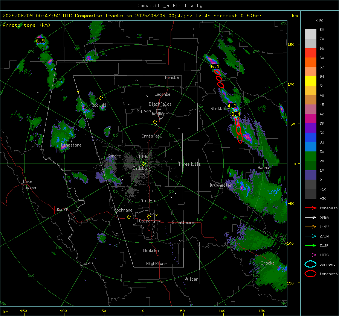This screenshot has width=339, height=316.
Task: Click the 6.1 storm top label
Action: point(215,67)
